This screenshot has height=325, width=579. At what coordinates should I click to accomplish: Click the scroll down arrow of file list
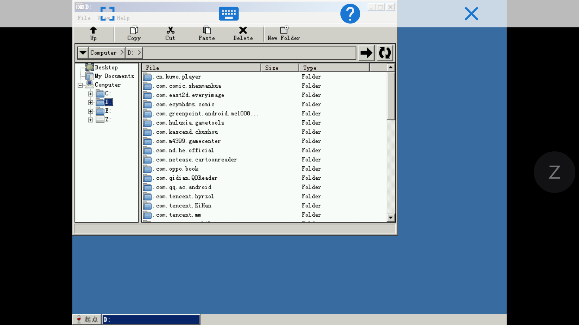[x=391, y=218]
